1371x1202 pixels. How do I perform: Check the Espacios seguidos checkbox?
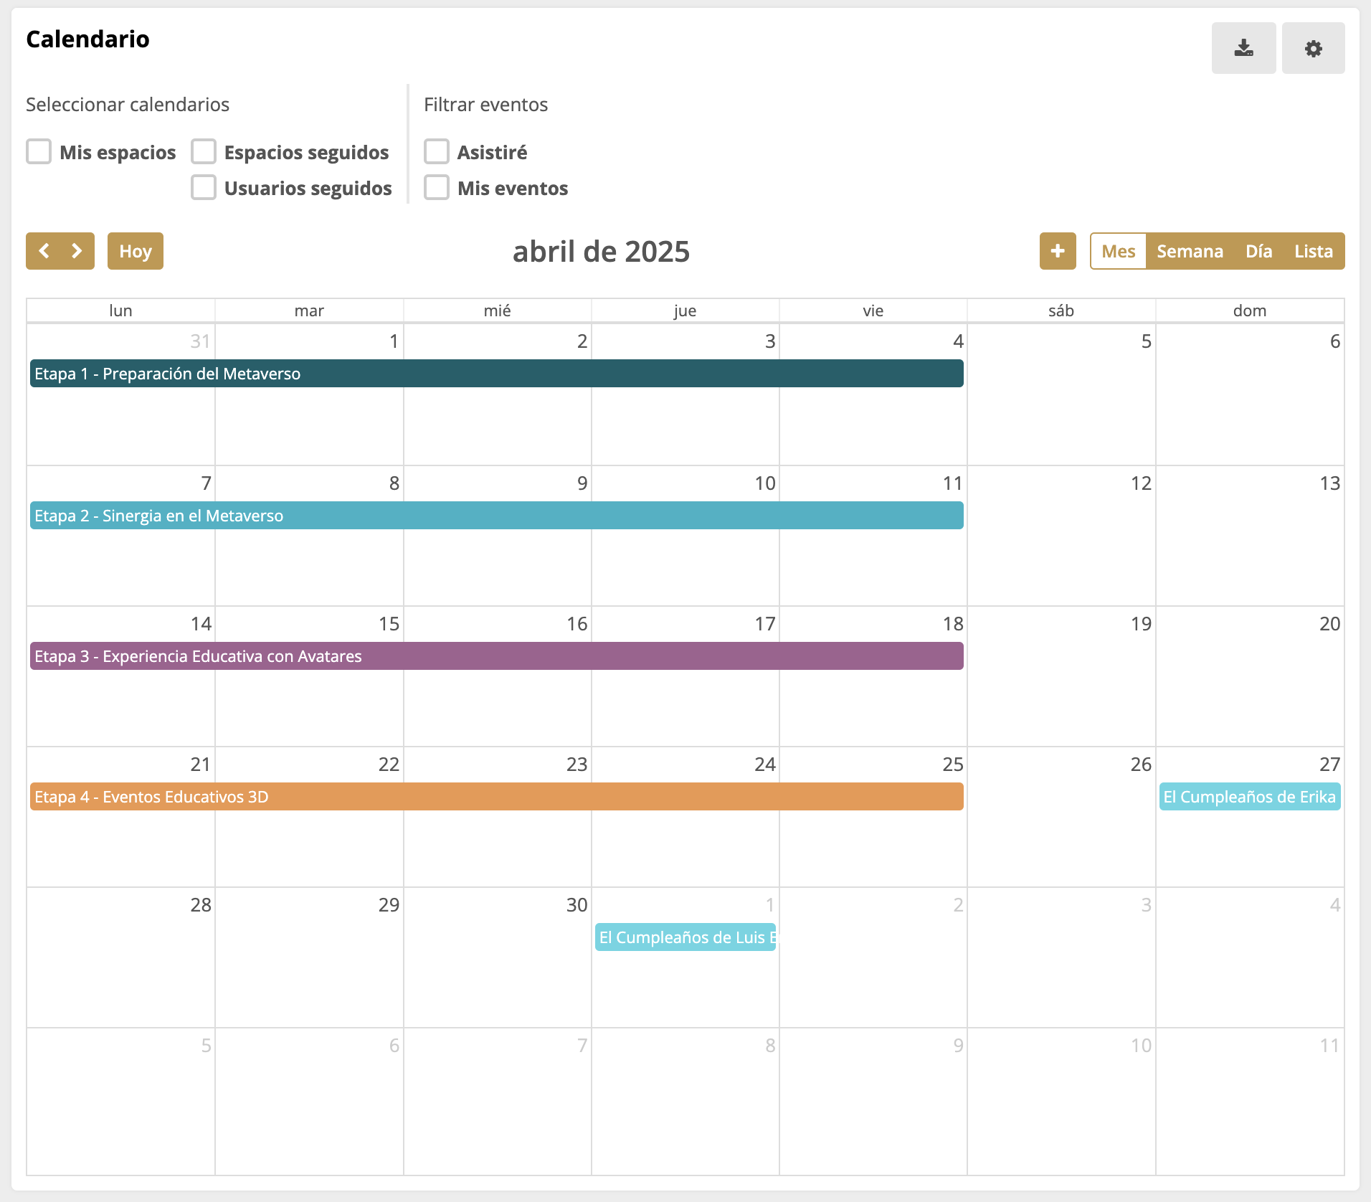pos(204,152)
